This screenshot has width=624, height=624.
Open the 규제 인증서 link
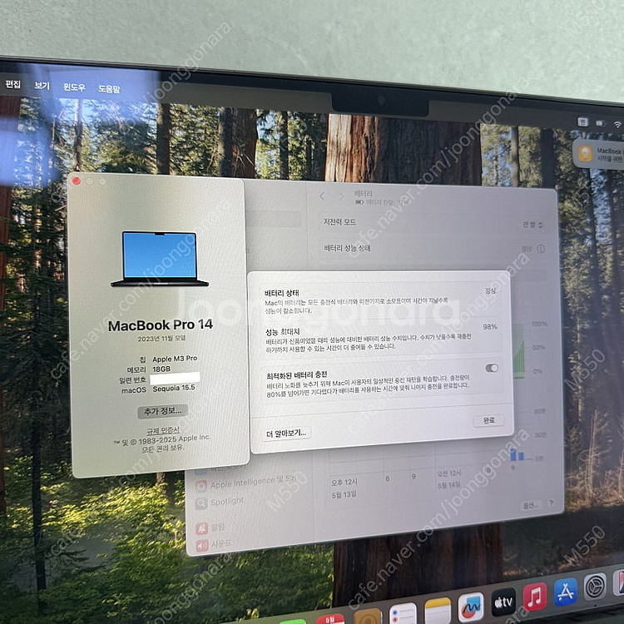[x=163, y=430]
